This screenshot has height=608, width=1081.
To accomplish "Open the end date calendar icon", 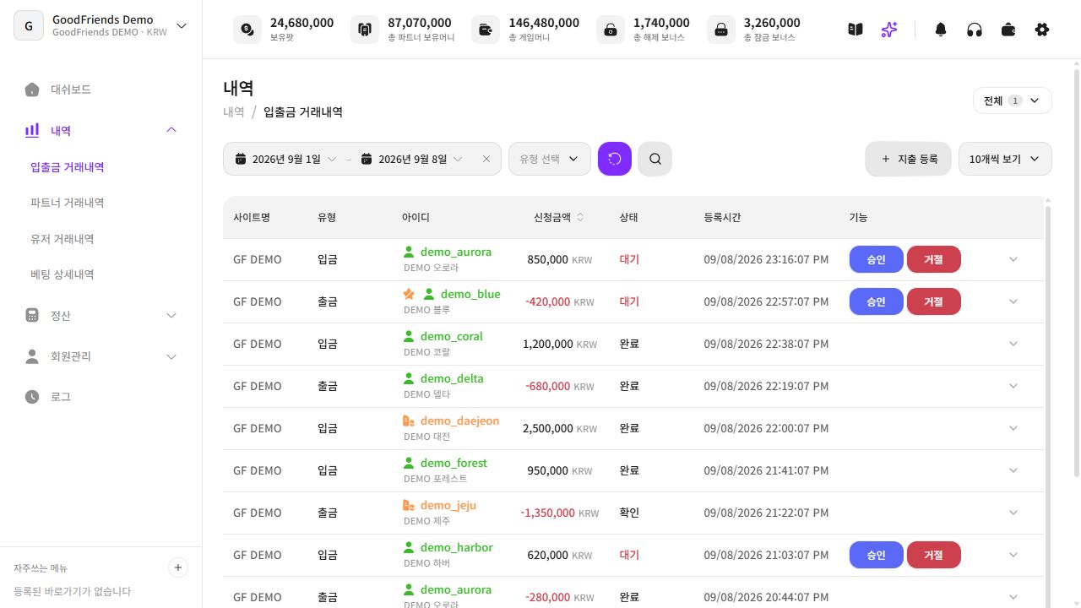I will coord(367,159).
